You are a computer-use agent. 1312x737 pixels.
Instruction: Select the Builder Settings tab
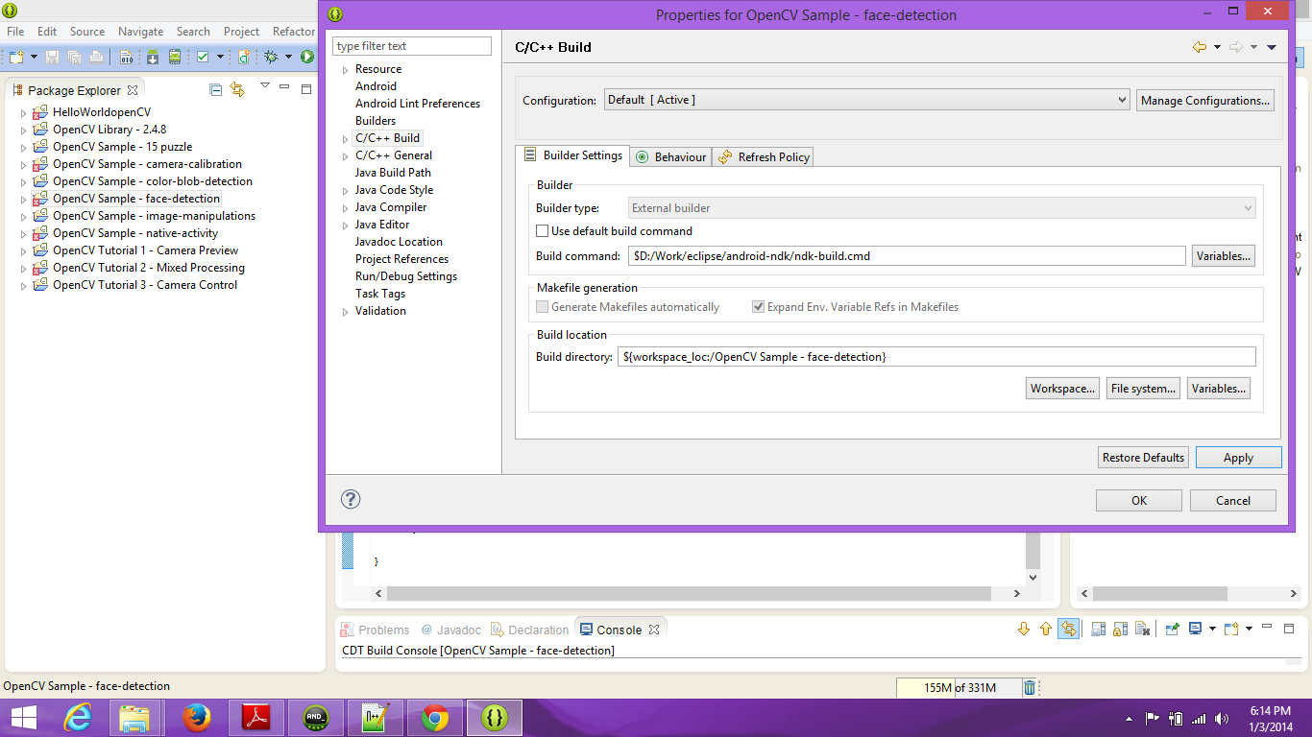[573, 155]
